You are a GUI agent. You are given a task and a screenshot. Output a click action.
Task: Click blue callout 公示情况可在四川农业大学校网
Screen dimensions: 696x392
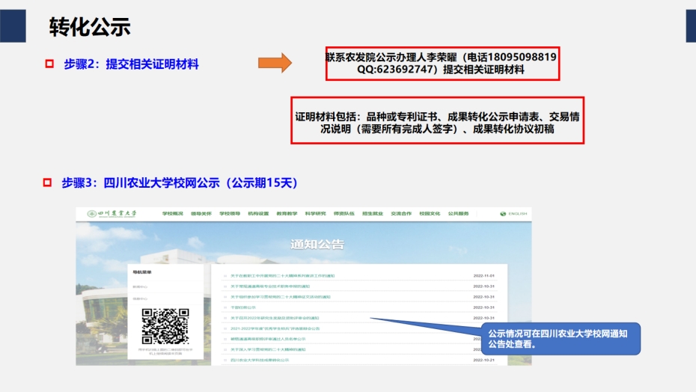coord(561,339)
